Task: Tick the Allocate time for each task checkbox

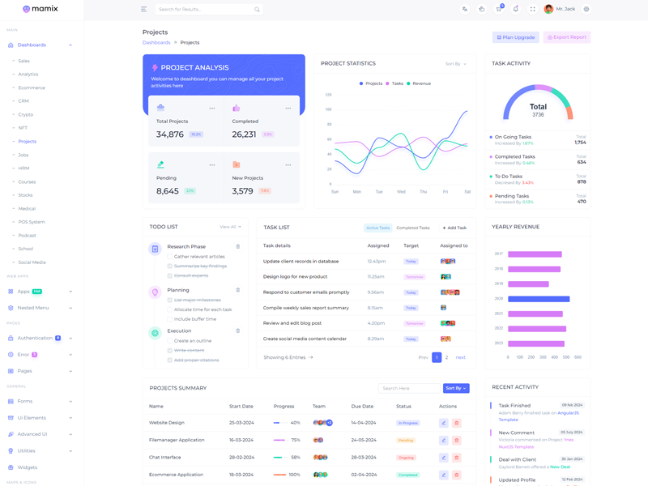Action: coord(170,309)
